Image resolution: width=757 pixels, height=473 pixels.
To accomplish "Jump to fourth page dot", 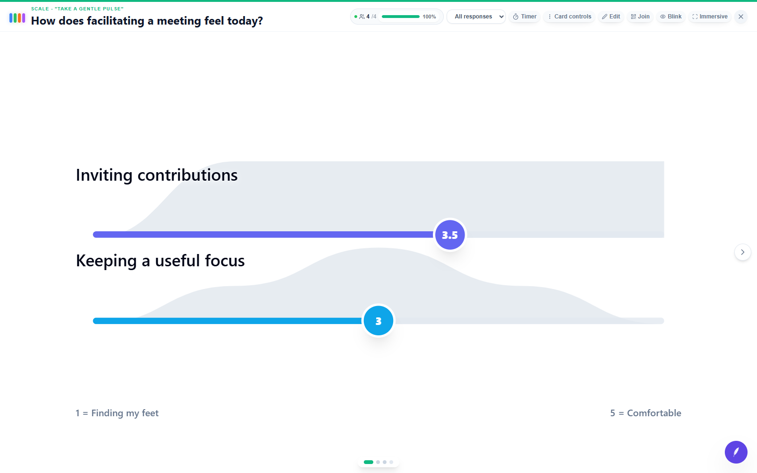I will (391, 462).
